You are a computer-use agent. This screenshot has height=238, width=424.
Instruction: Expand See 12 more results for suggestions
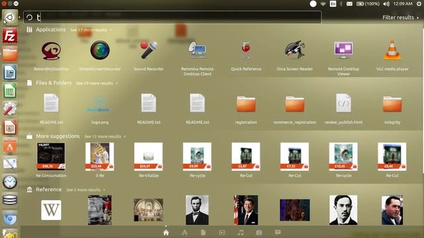coord(105,137)
